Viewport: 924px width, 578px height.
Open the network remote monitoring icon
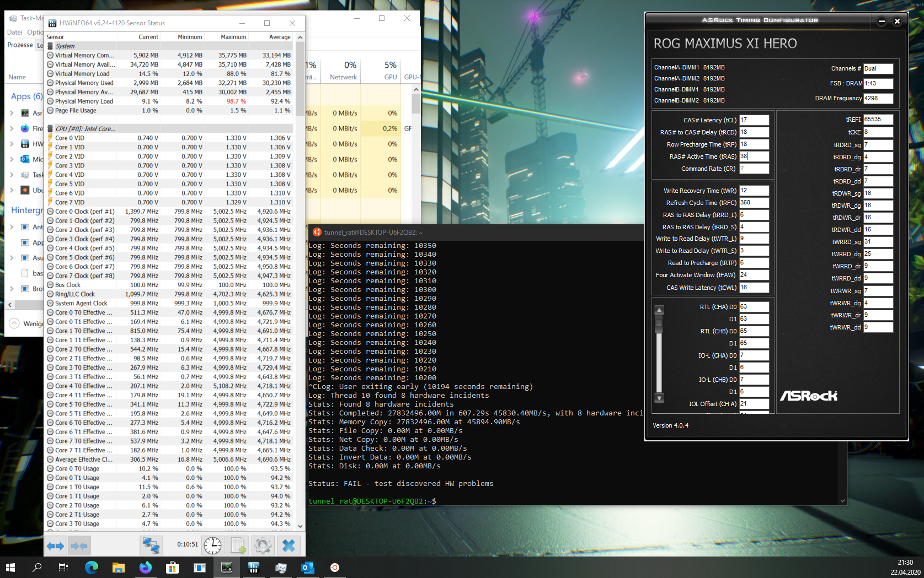point(151,545)
